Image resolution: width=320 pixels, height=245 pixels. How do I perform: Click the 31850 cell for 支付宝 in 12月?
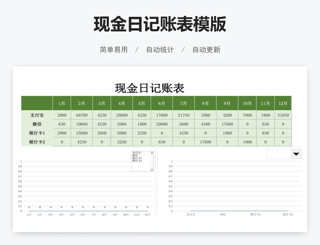click(x=283, y=115)
